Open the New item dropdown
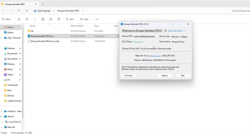 click(7, 19)
